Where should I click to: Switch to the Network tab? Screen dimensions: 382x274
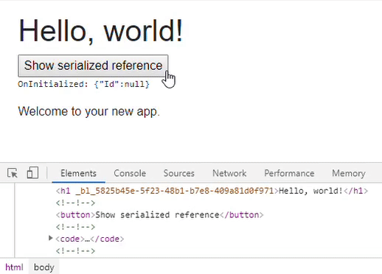pyautogui.click(x=229, y=173)
